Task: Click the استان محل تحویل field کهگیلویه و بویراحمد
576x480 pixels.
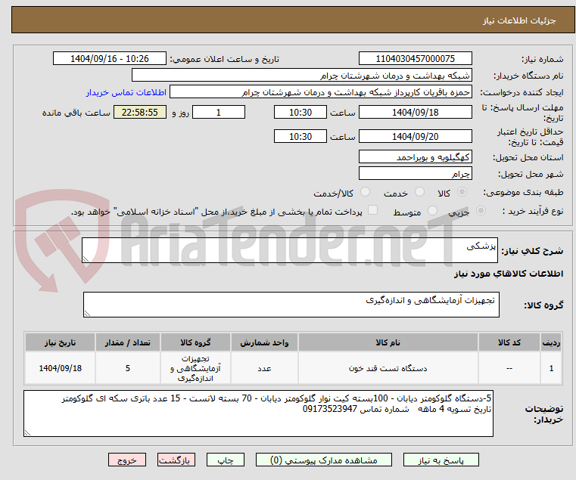Action: coord(415,157)
